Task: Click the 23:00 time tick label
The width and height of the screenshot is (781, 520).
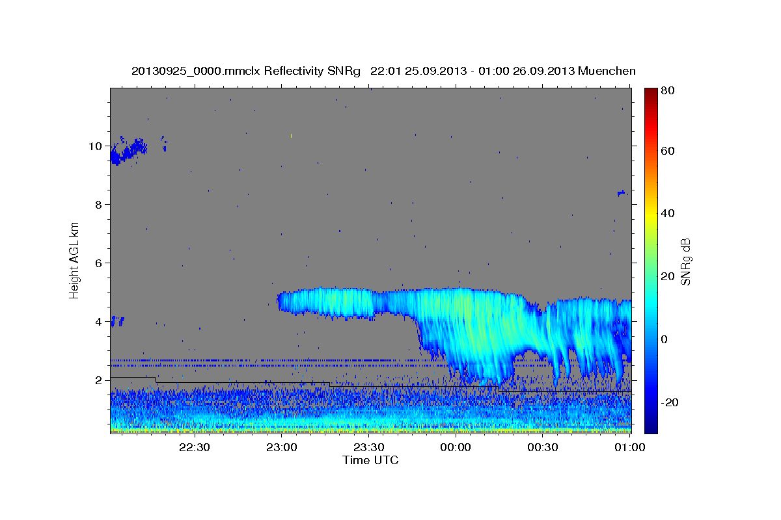Action: [x=282, y=447]
